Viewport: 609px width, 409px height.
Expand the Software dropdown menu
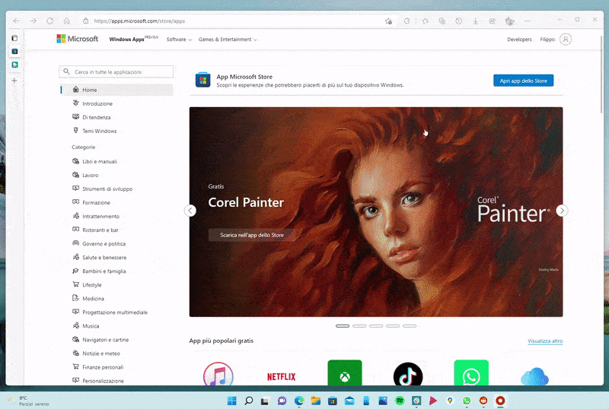[x=179, y=40]
